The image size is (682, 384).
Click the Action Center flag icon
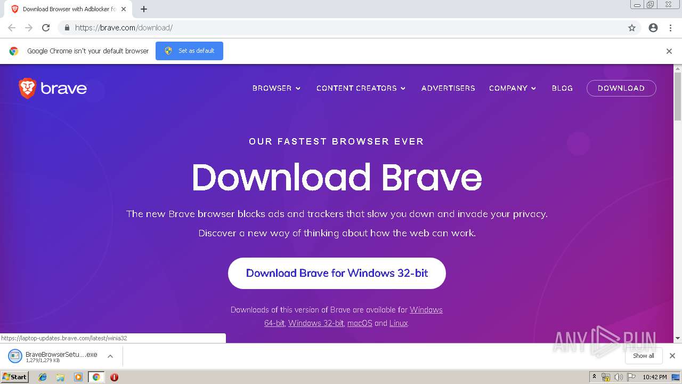click(631, 377)
